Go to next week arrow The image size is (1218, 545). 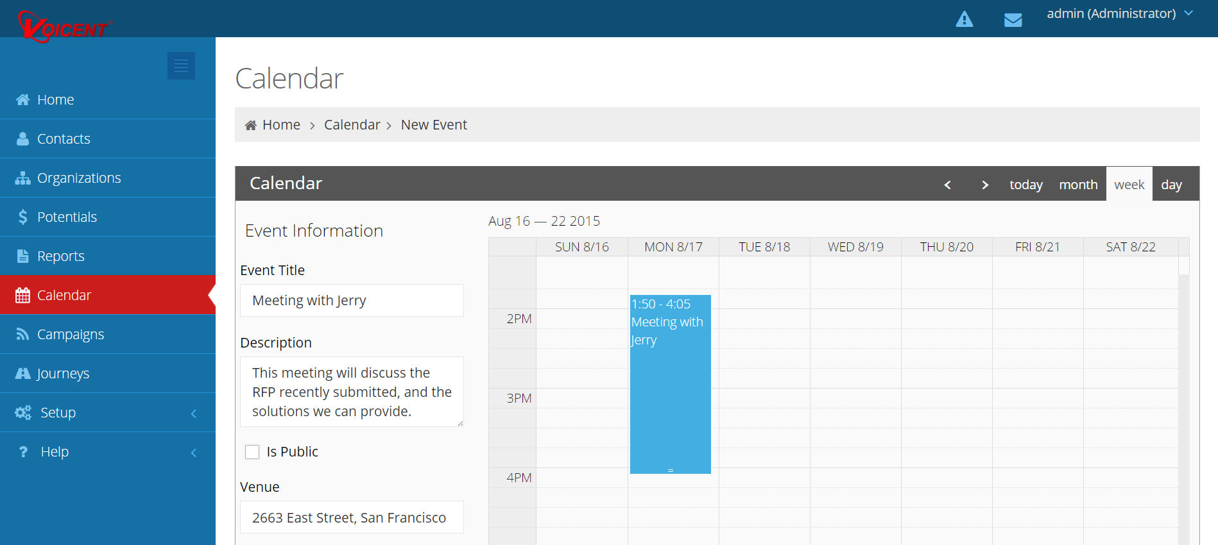984,185
